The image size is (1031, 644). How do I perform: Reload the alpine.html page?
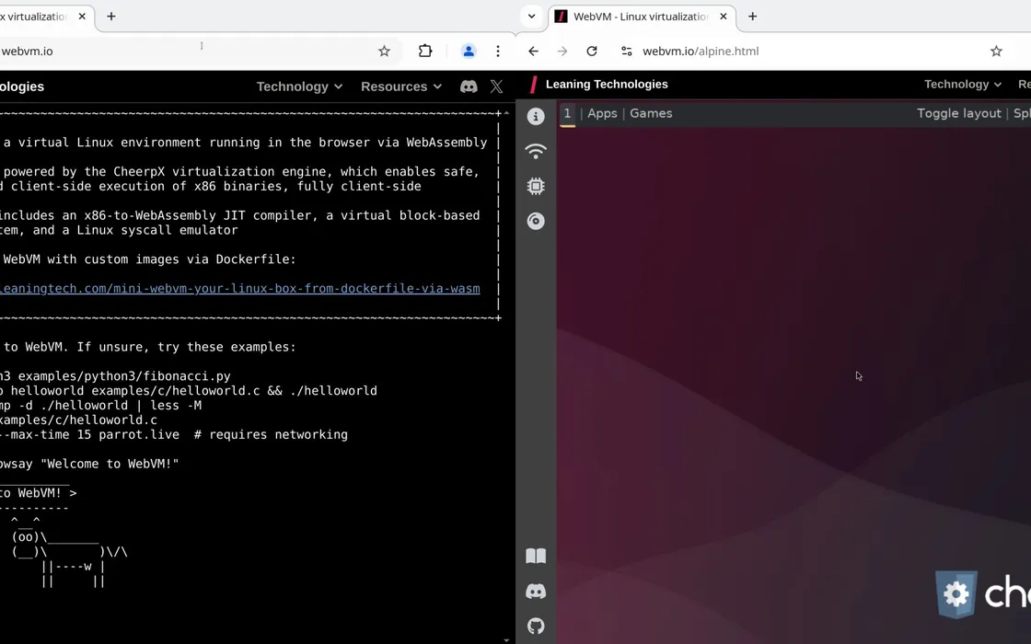tap(592, 52)
